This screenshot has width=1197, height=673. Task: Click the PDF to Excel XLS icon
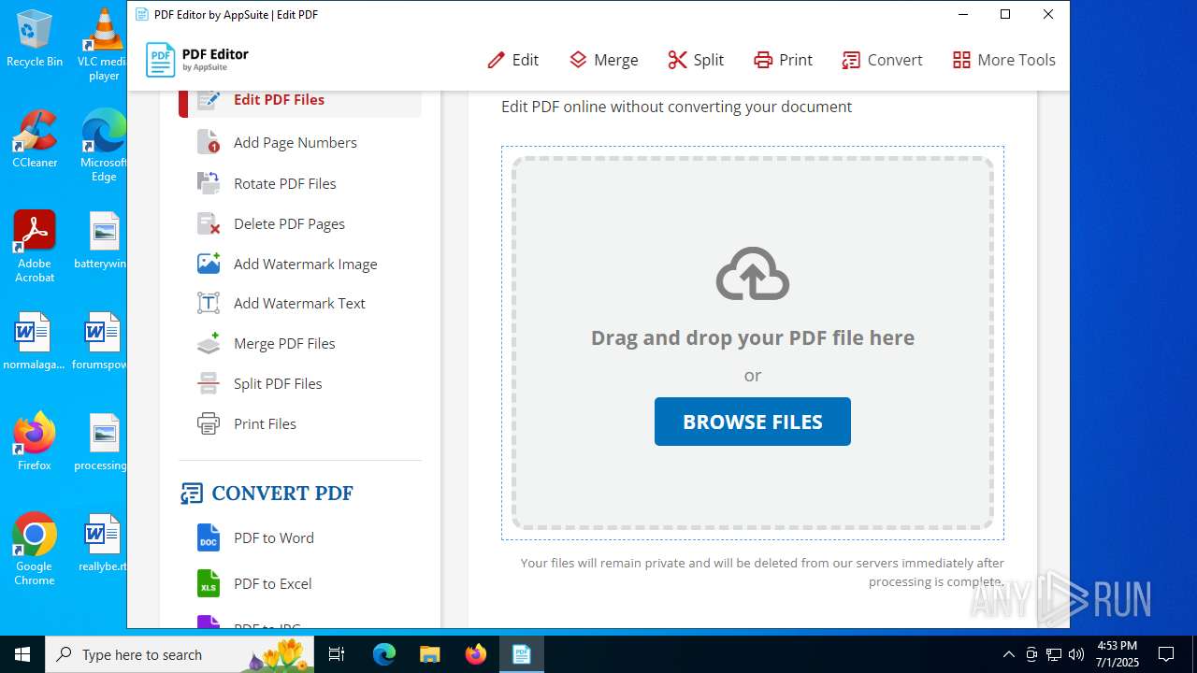point(209,583)
